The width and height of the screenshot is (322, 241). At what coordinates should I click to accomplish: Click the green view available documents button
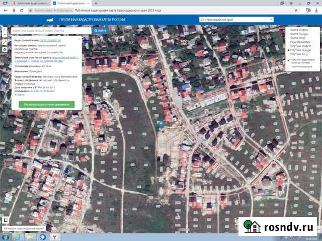click(46, 104)
